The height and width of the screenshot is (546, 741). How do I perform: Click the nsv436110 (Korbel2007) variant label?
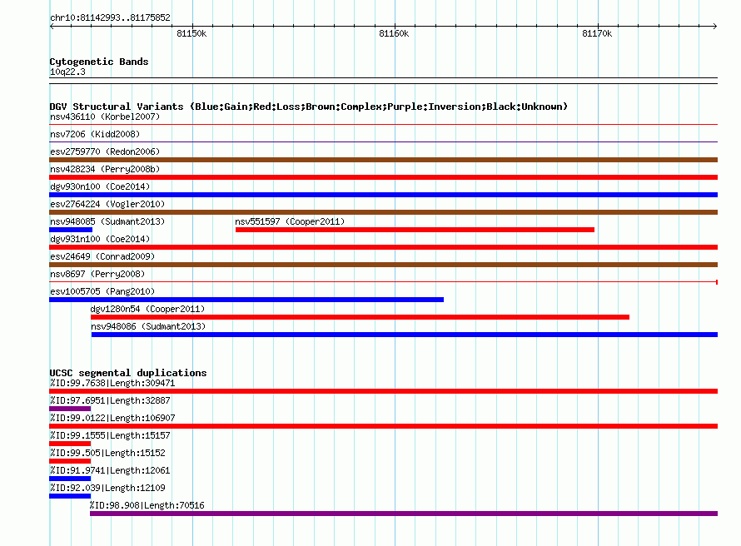(x=105, y=117)
